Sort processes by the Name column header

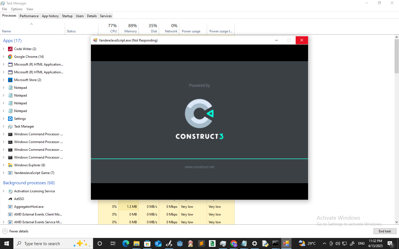[x=32, y=28]
